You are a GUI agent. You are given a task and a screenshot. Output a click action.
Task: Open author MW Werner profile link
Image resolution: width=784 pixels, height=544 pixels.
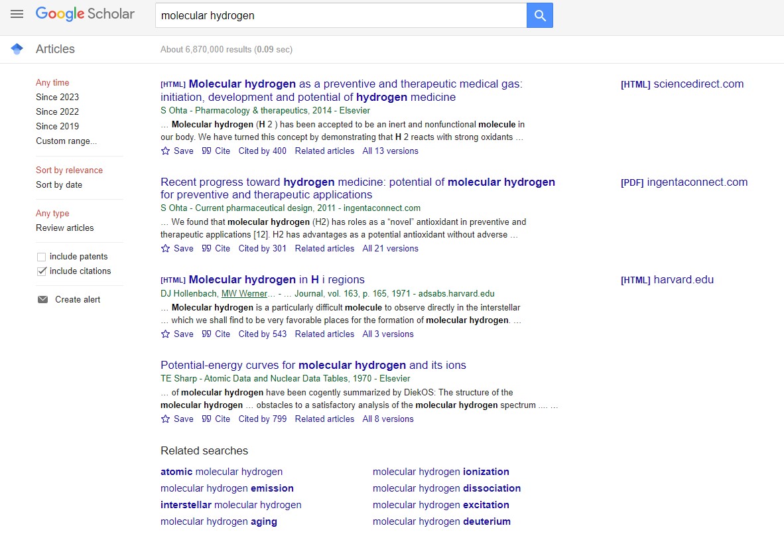pos(245,293)
